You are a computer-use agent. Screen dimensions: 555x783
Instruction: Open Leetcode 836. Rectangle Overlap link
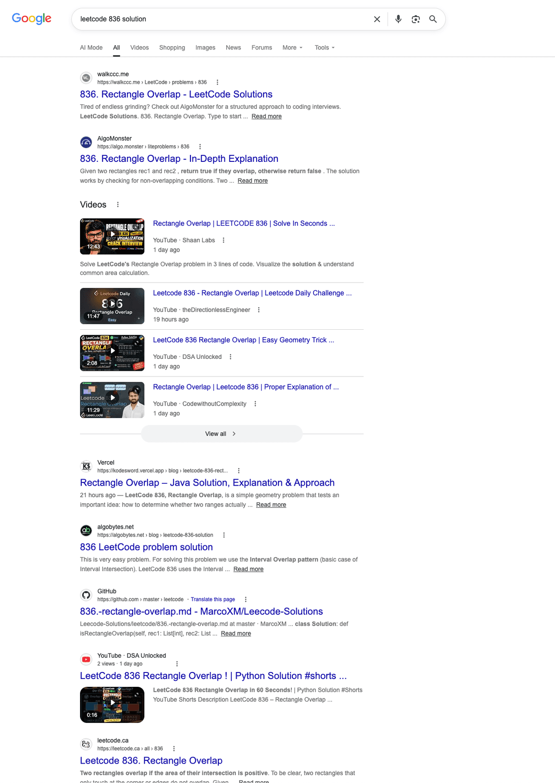tap(151, 761)
